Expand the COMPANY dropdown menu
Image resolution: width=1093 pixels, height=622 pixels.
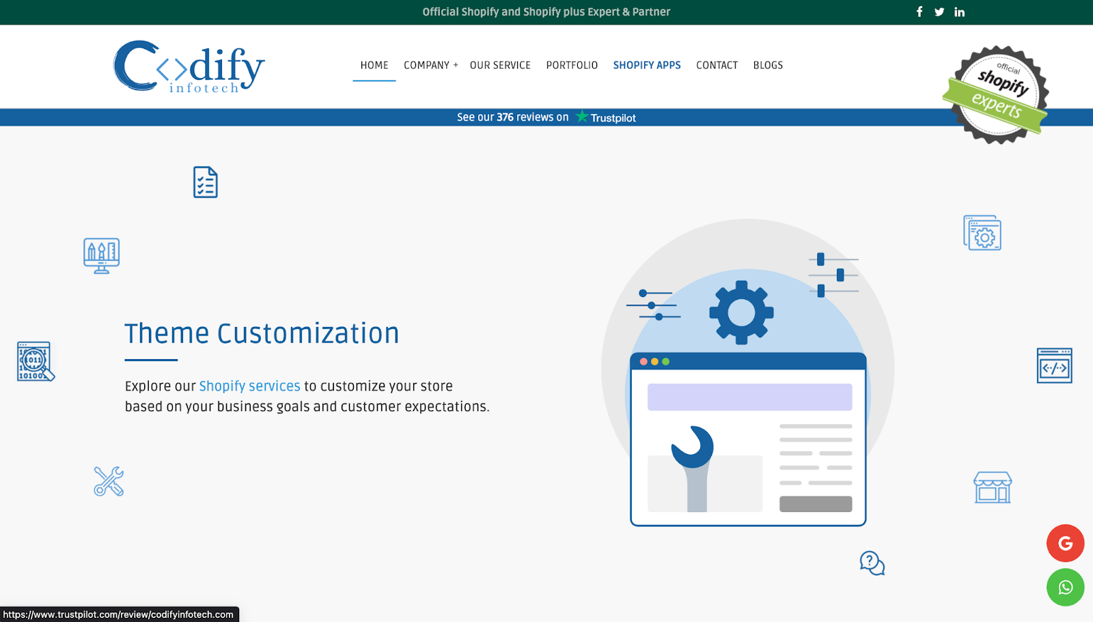pyautogui.click(x=430, y=65)
